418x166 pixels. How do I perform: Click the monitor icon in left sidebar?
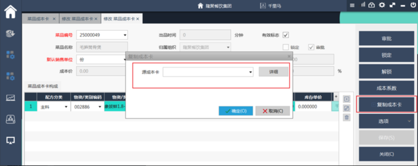[x=10, y=141]
